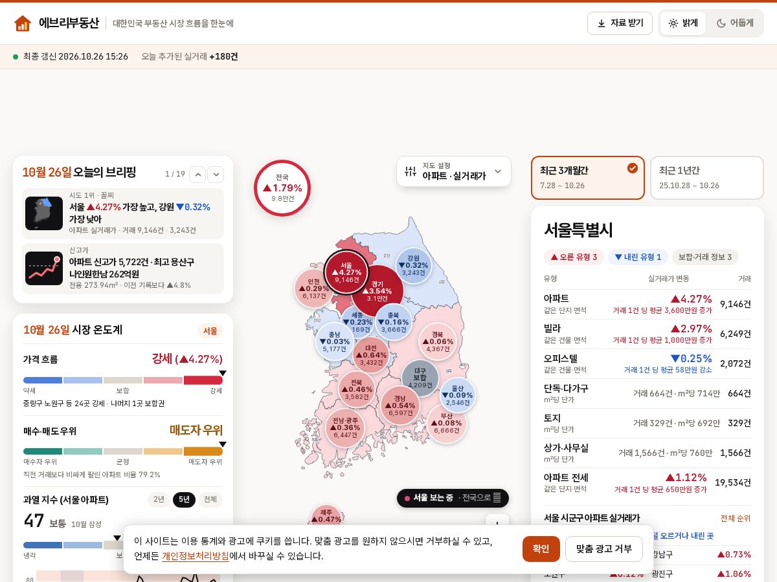This screenshot has width=777, height=582.
Task: Click the 전국 1.79% circle badge
Action: 282,188
